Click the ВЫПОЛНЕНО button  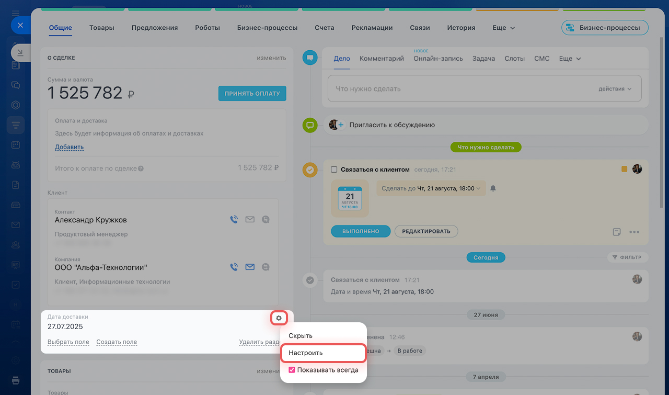click(361, 231)
